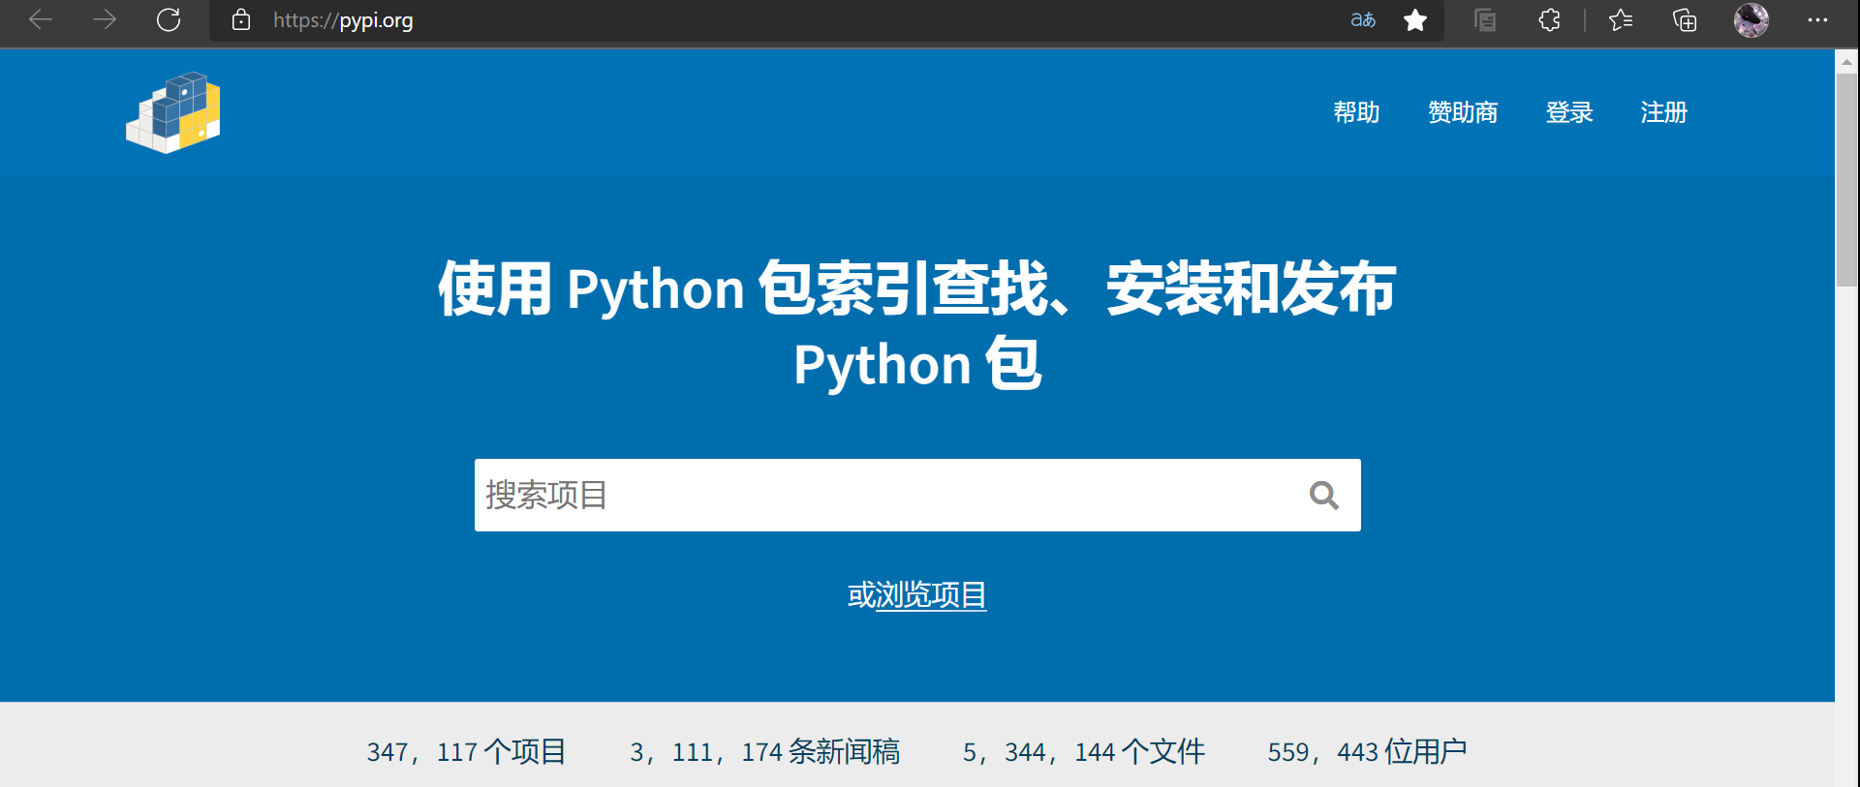Image resolution: width=1860 pixels, height=787 pixels.
Task: Click the main headline text
Action: pos(917,326)
